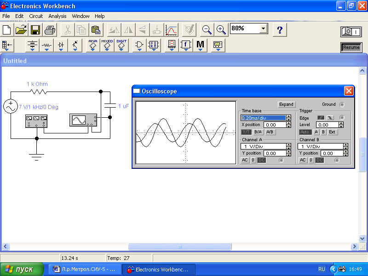
Task: Open the Mixed ICs parts bin
Action: [x=107, y=45]
